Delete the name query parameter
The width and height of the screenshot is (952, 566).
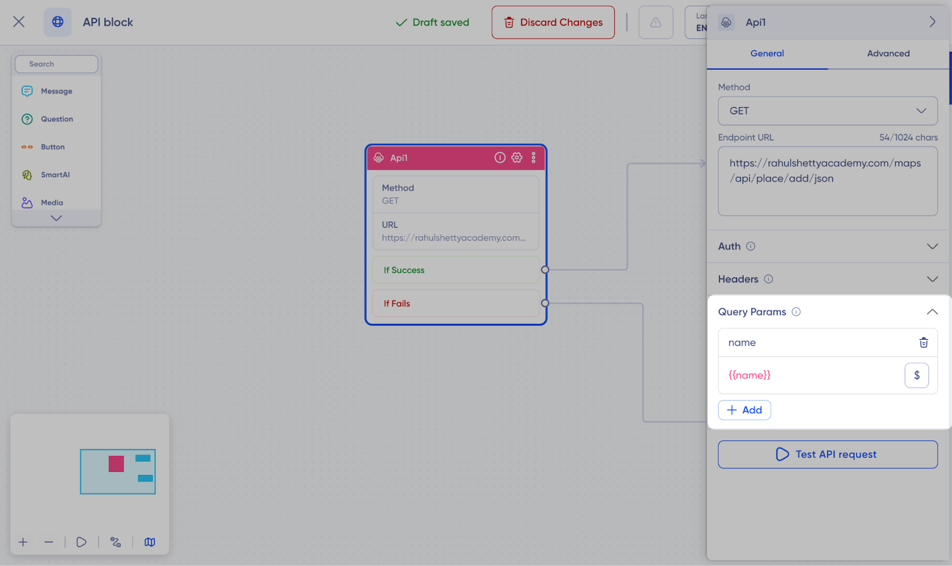[x=923, y=343]
